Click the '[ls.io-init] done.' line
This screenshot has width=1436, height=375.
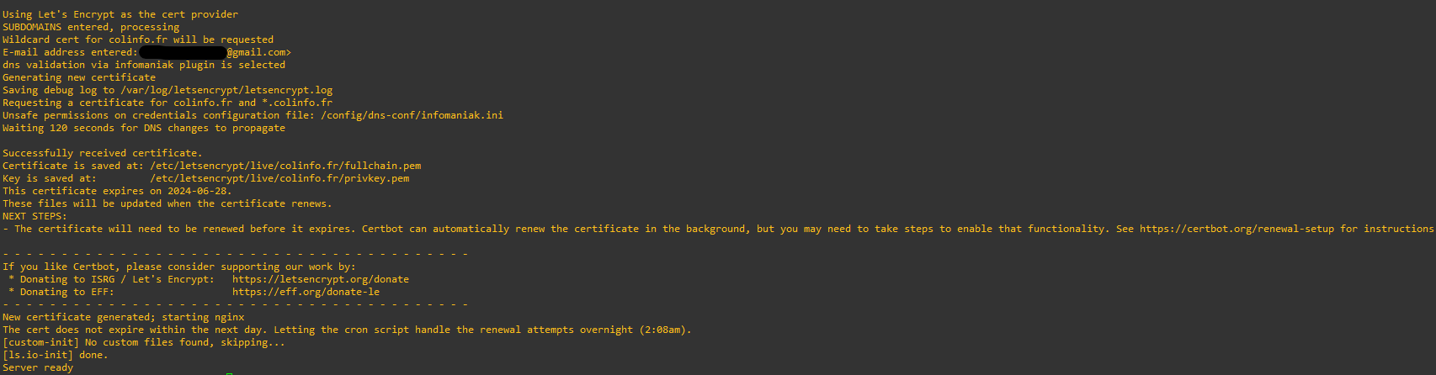coord(55,355)
